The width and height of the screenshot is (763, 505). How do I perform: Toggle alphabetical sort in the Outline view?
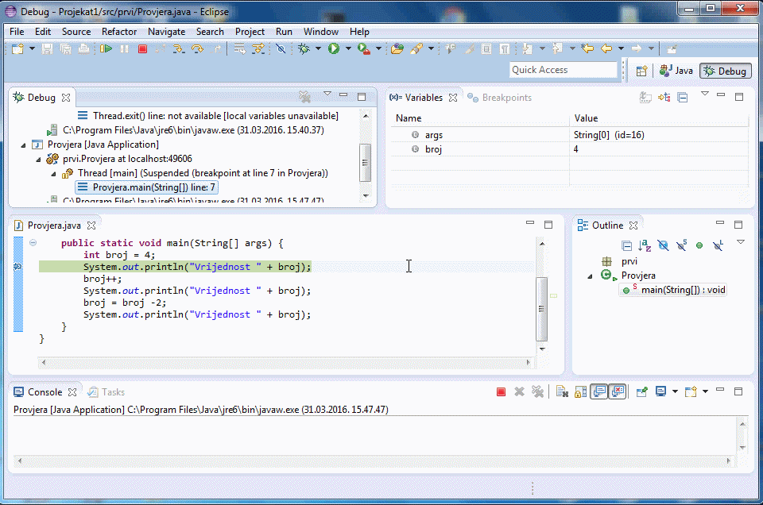click(x=645, y=245)
